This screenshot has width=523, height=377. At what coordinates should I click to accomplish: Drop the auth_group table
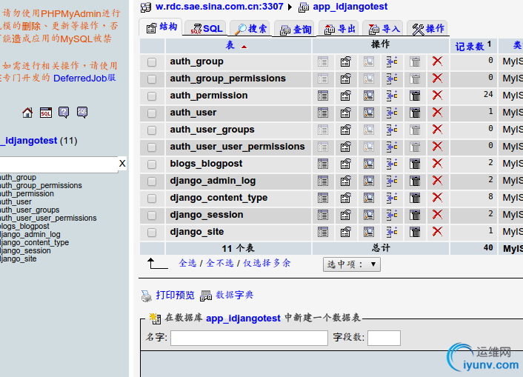(x=437, y=61)
